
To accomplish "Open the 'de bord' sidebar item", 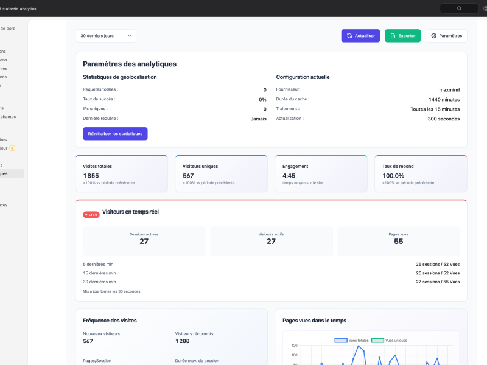I will pos(8,28).
